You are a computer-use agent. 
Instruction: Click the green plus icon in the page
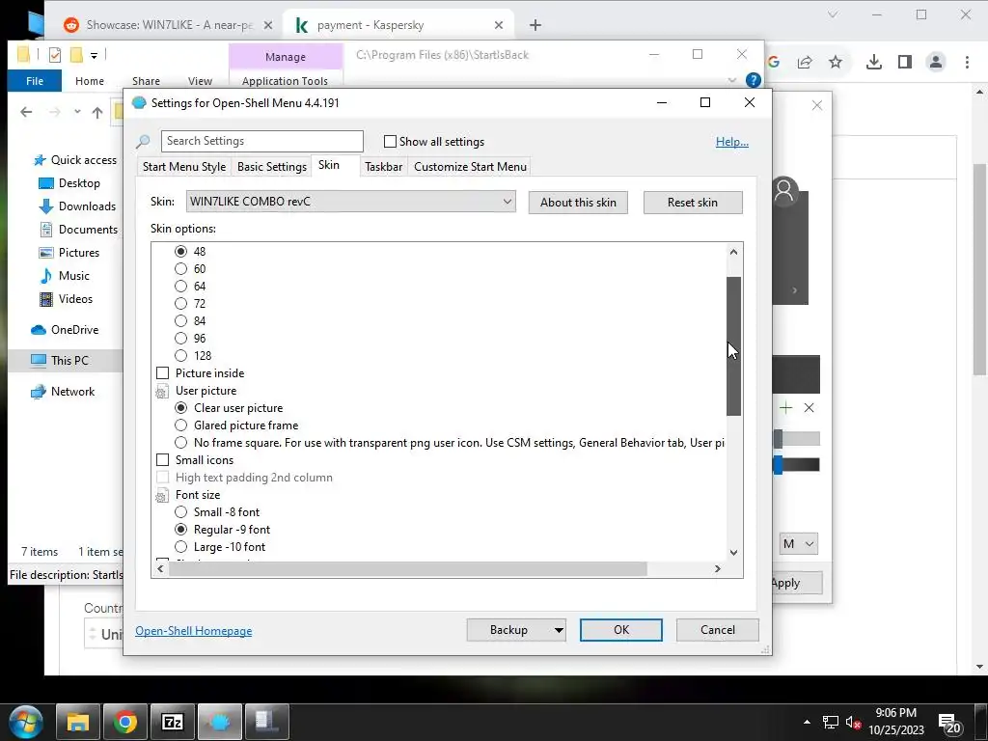click(785, 408)
